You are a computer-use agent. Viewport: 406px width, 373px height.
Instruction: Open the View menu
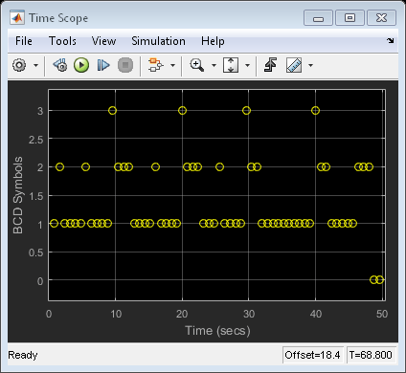pos(103,41)
